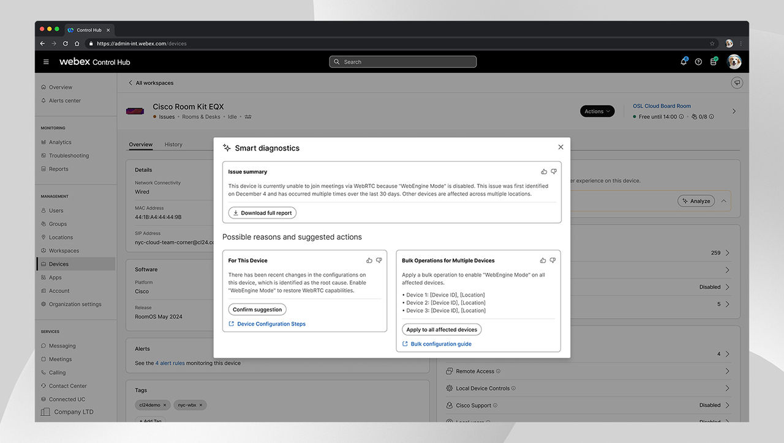Click the Download full report button
Viewport: 784px width, 443px height.
[x=262, y=213]
